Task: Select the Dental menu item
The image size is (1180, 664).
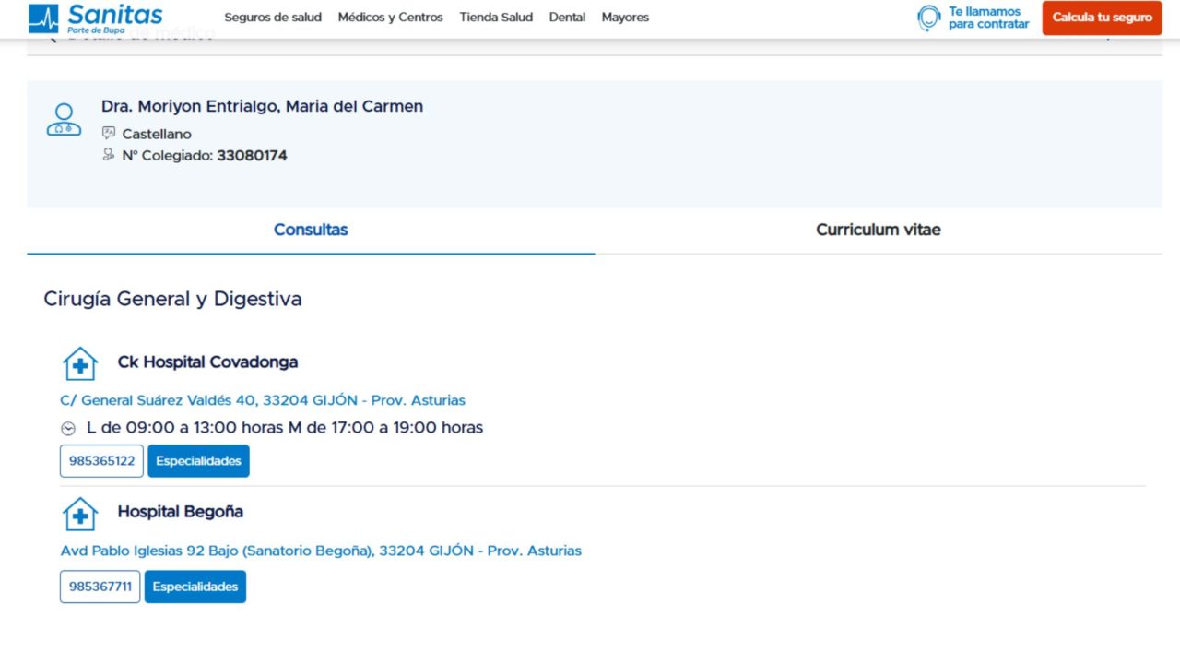Action: coord(567,18)
